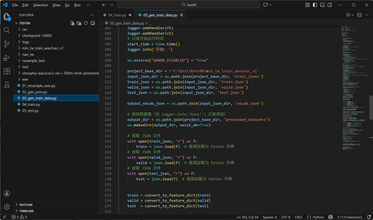Switch to the 04_train.py tab
The height and width of the screenshot is (220, 373).
116,15
